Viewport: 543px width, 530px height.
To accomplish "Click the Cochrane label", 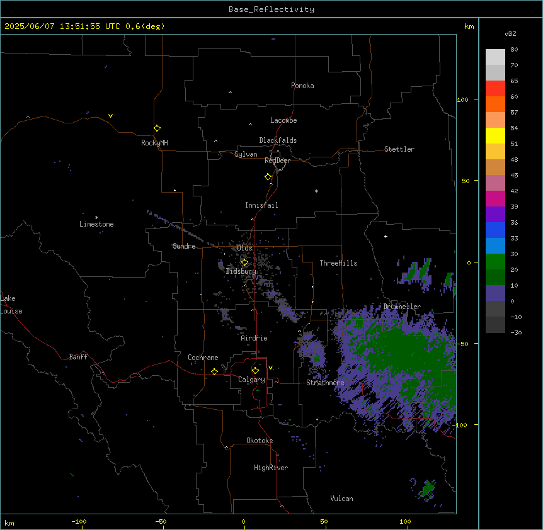I will pos(203,358).
